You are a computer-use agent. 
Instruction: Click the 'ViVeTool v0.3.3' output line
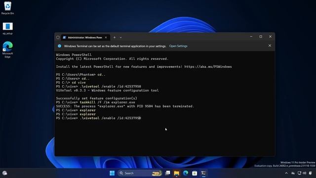[x=107, y=90]
